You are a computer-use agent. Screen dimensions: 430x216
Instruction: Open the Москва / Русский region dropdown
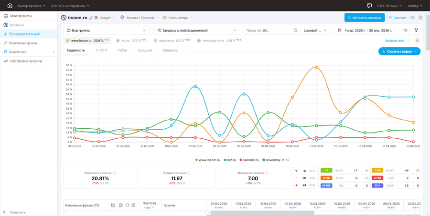coord(140,18)
